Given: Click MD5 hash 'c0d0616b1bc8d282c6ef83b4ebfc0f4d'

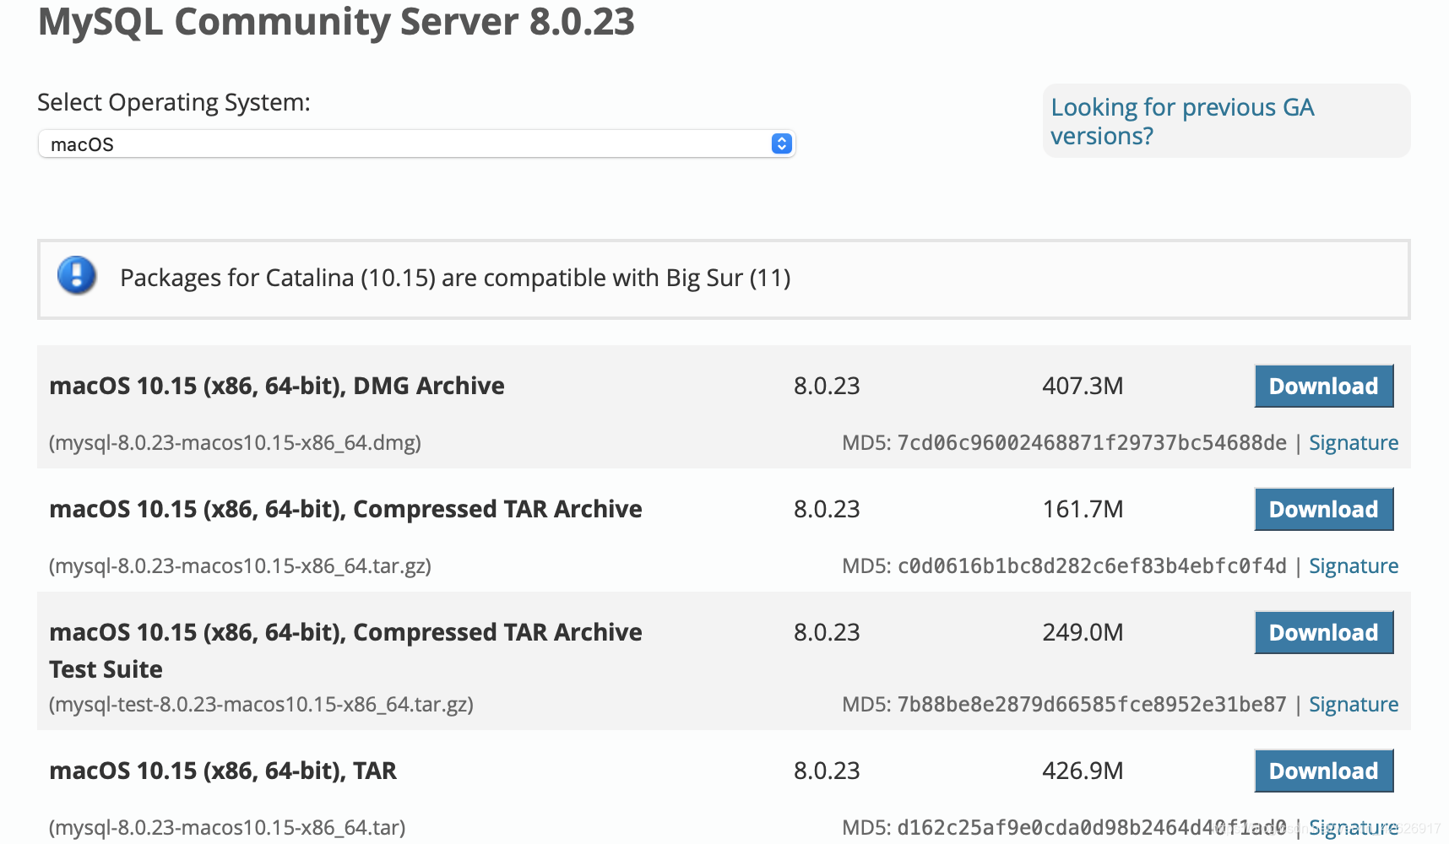Looking at the screenshot, I should tap(1092, 566).
